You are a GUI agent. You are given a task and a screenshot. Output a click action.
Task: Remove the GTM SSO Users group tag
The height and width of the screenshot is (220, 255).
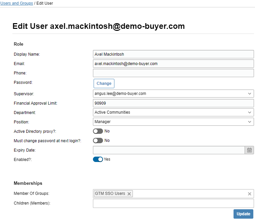pyautogui.click(x=129, y=194)
